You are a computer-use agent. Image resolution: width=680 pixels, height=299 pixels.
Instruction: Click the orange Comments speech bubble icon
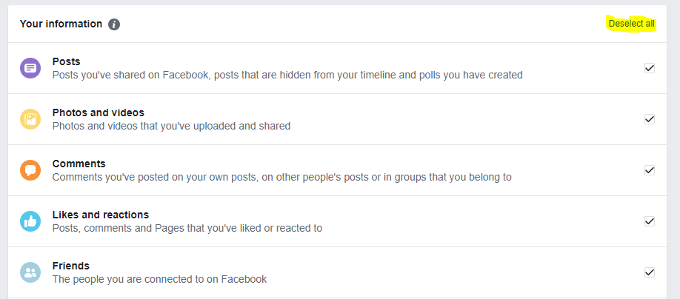[30, 170]
